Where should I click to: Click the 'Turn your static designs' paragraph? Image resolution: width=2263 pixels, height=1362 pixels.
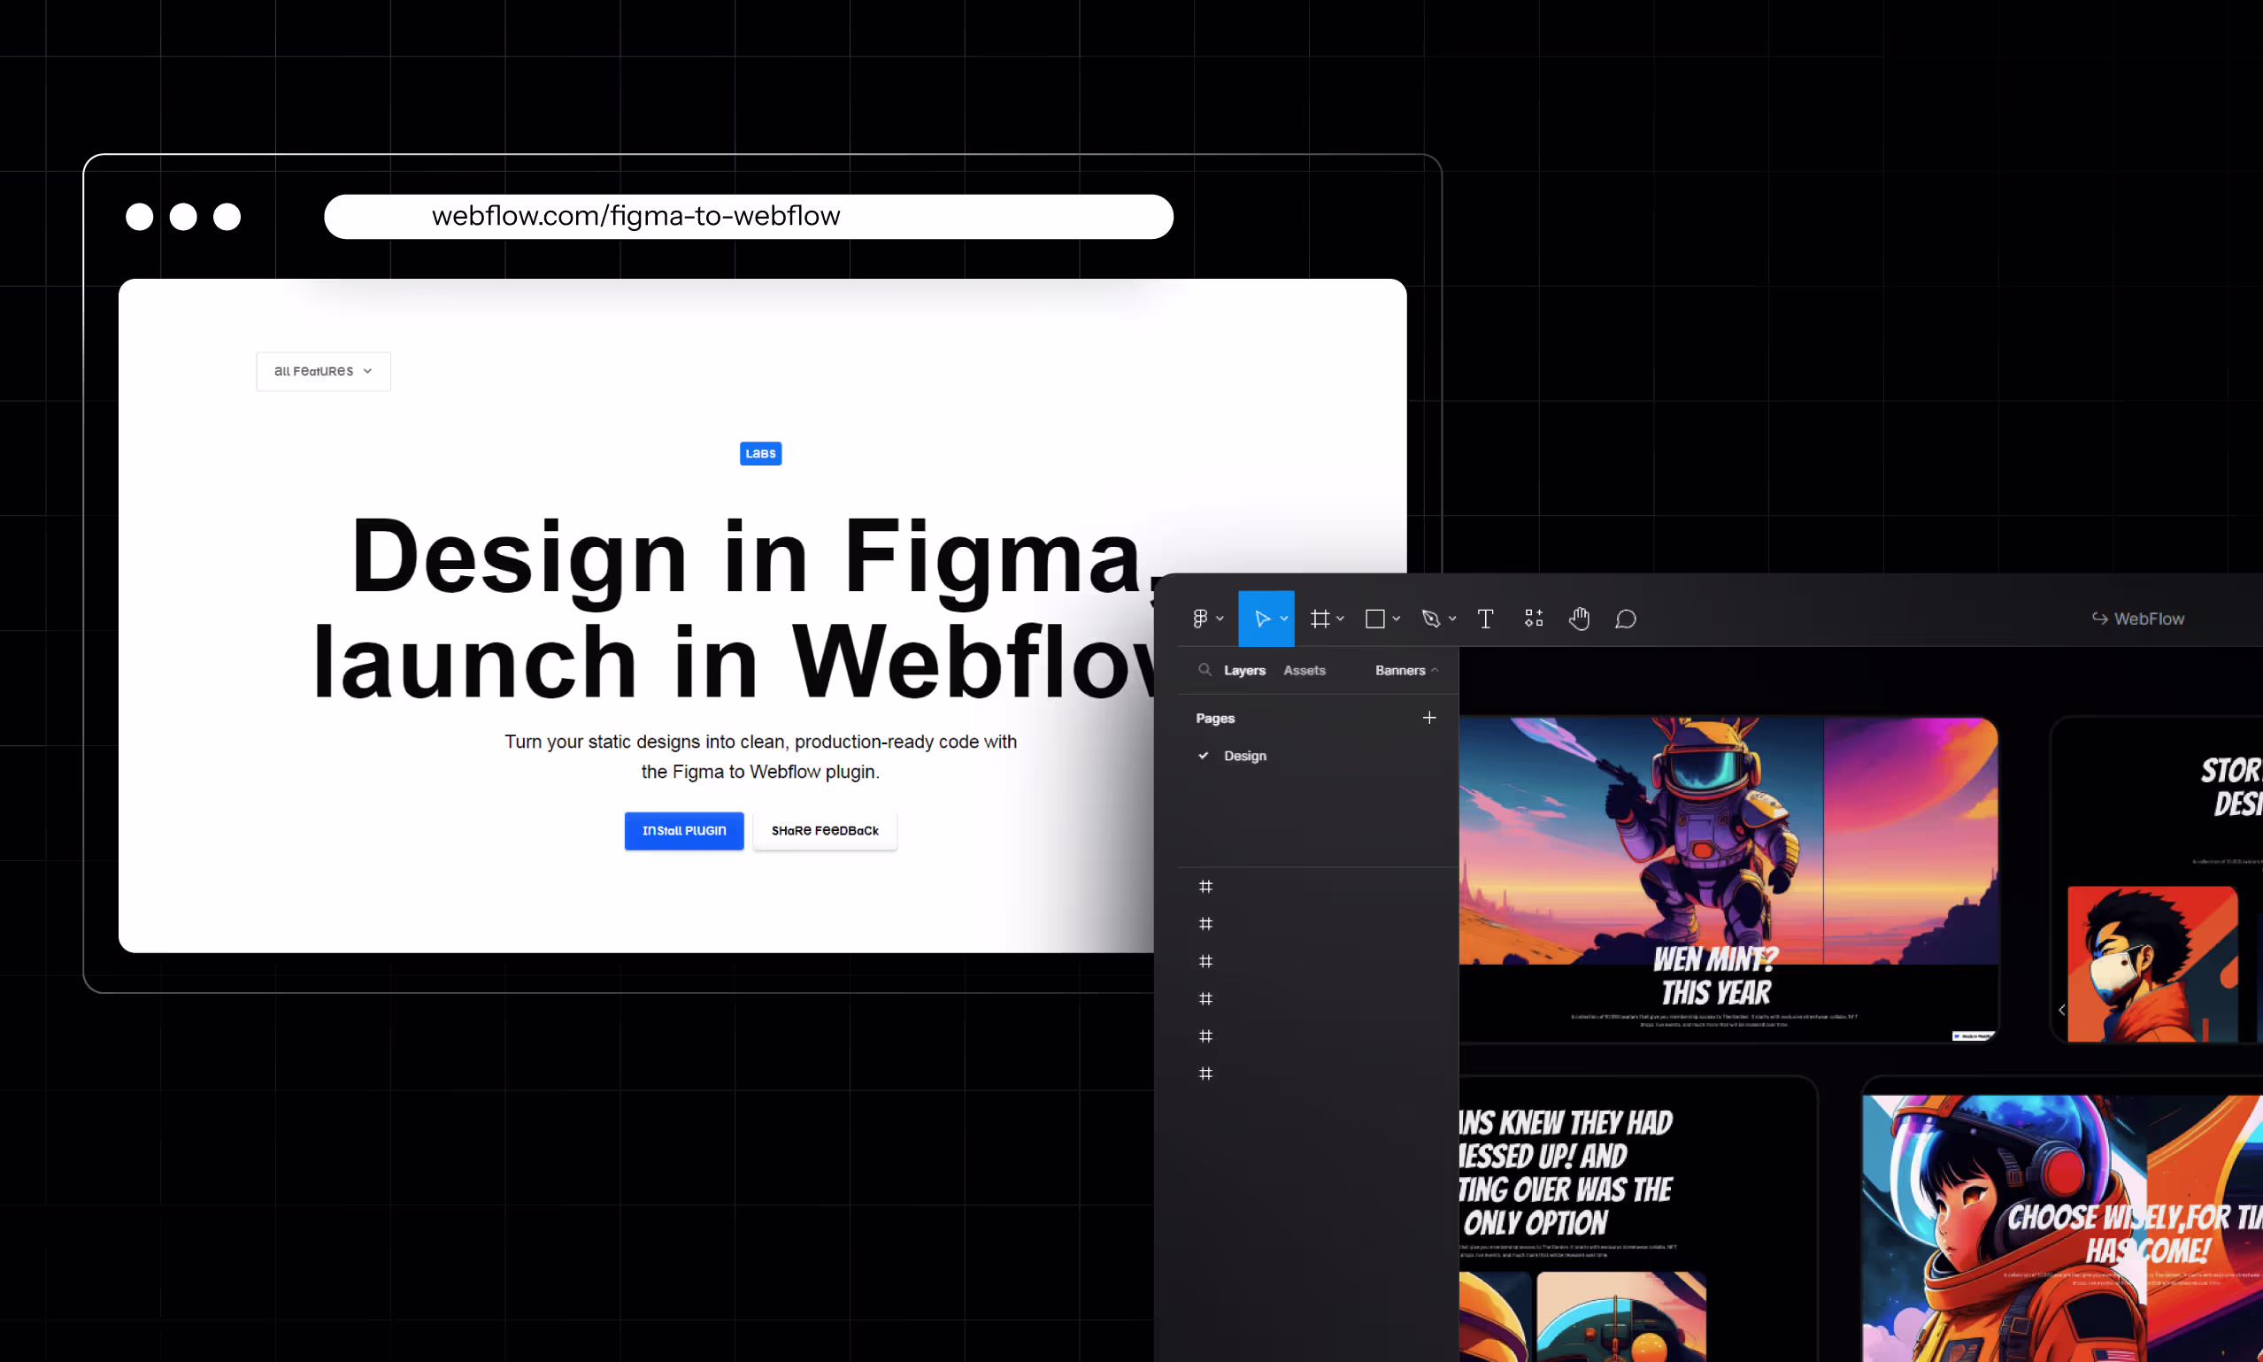760,757
